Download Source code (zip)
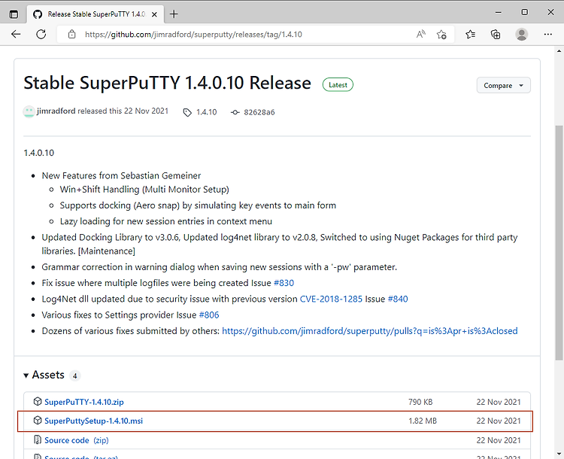Screen dimensions: 564x459 pyautogui.click(x=77, y=440)
